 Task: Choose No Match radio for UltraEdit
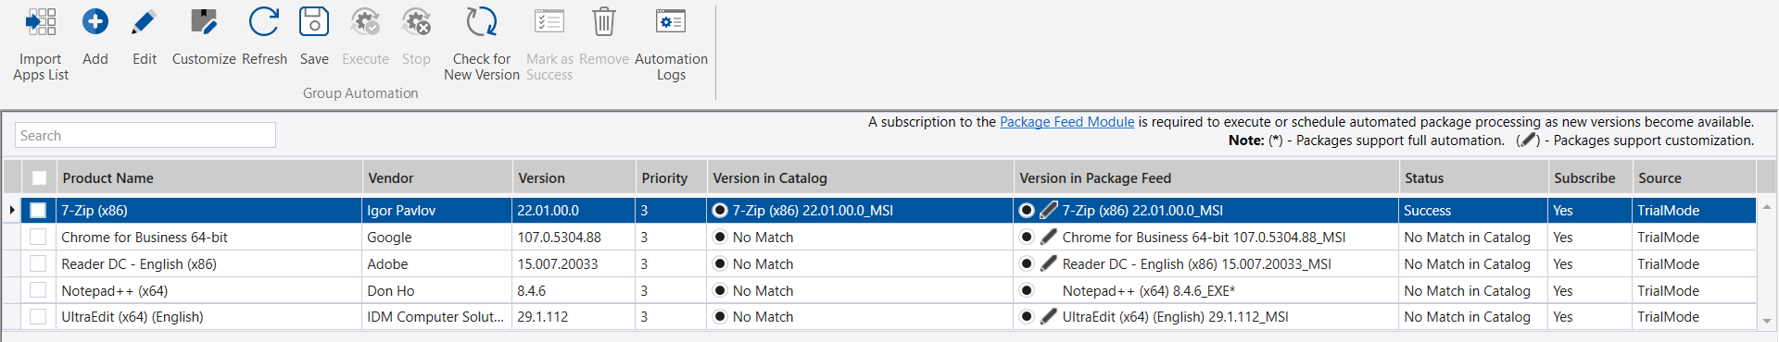pyautogui.click(x=720, y=316)
